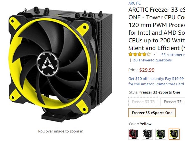The height and width of the screenshot is (143, 185).
Task: Click the Roll over image to zoom in caption
Action: (x=61, y=131)
